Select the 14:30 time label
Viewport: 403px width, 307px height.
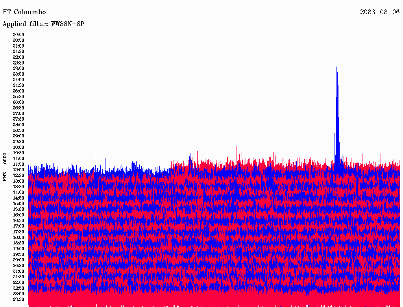point(18,198)
